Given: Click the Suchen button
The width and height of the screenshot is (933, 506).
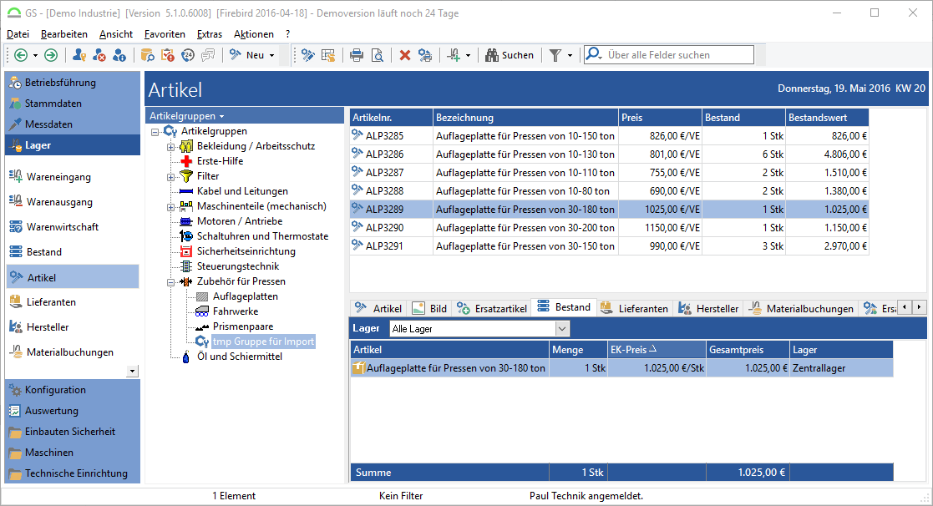Looking at the screenshot, I should (510, 55).
